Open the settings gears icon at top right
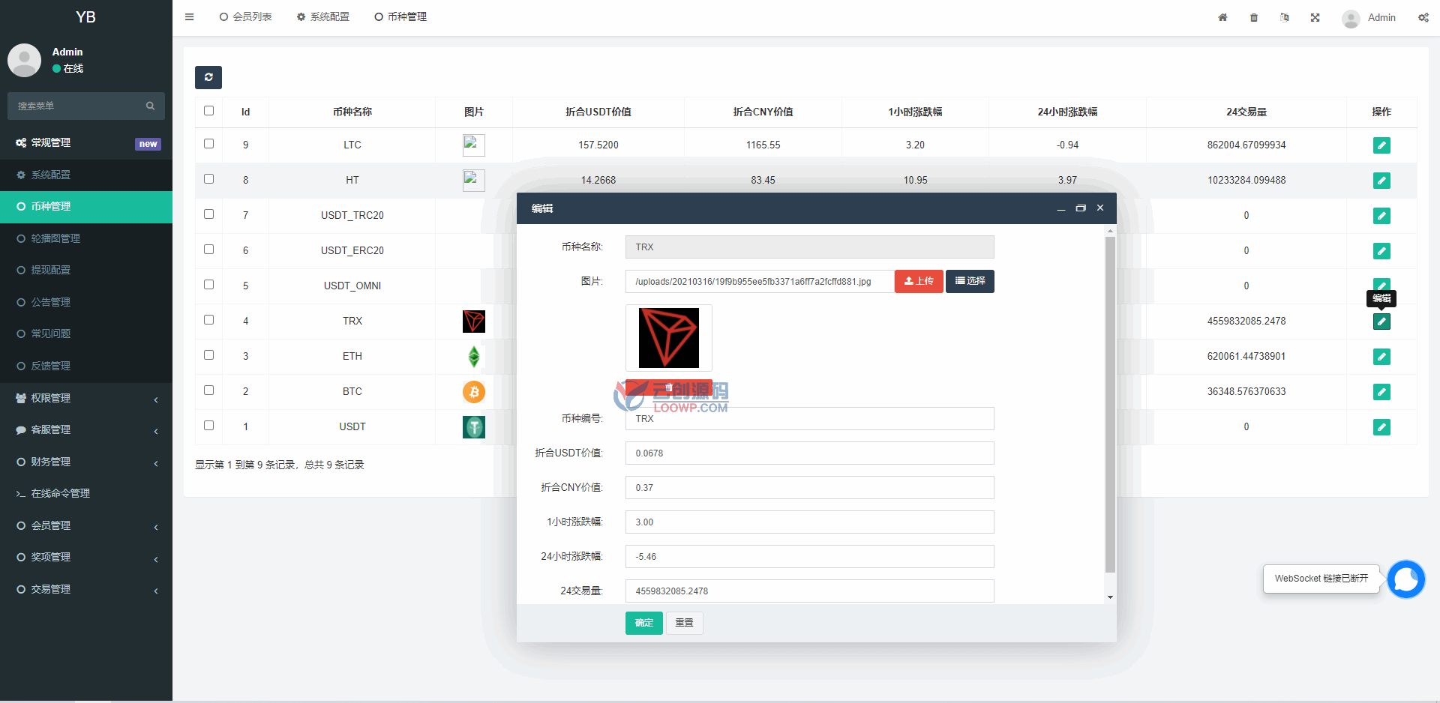1440x703 pixels. tap(1423, 17)
